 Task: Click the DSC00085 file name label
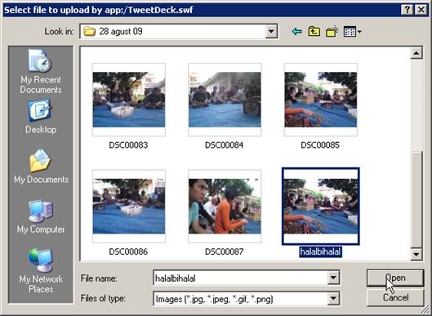point(320,145)
